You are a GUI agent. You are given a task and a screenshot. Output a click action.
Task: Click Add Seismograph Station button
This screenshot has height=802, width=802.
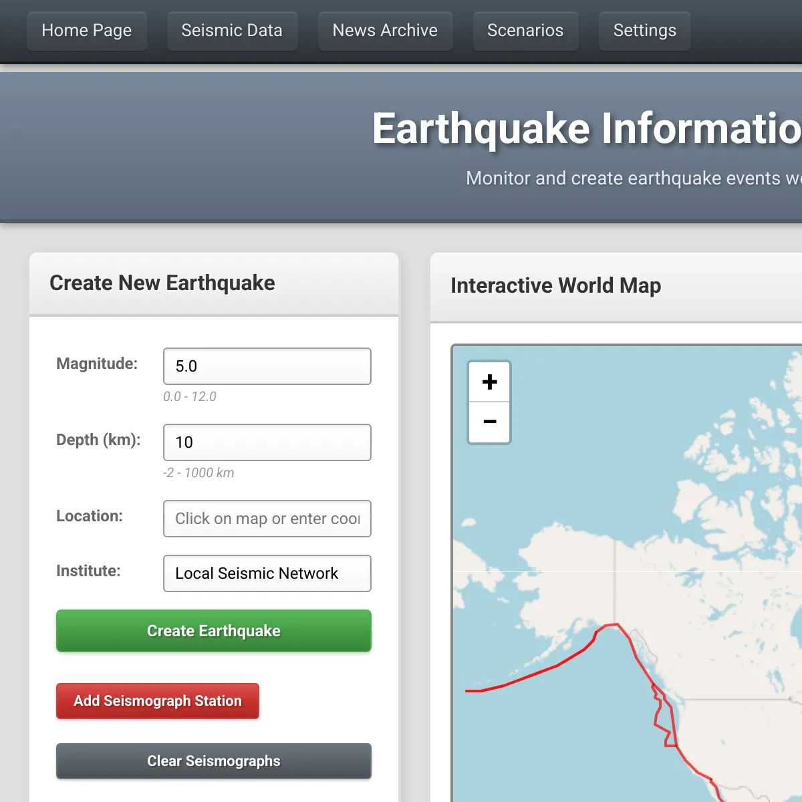point(158,701)
